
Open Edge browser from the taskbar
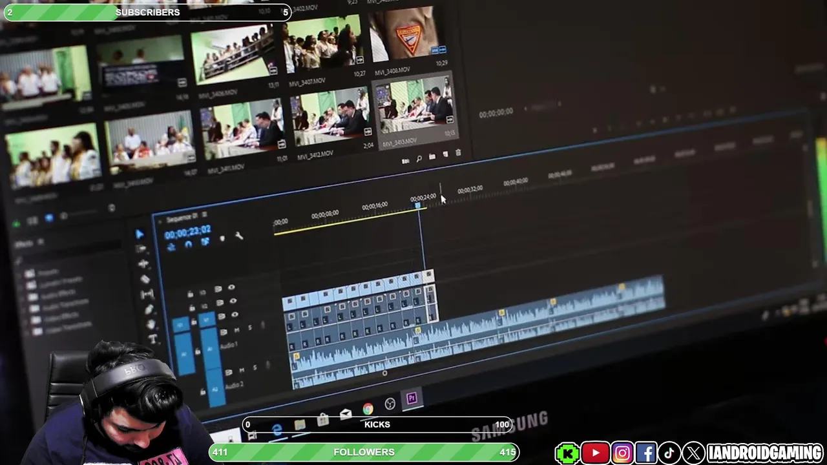(x=277, y=431)
